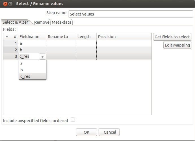Open the Select & Alter tab
The width and height of the screenshot is (195, 141).
pos(16,22)
